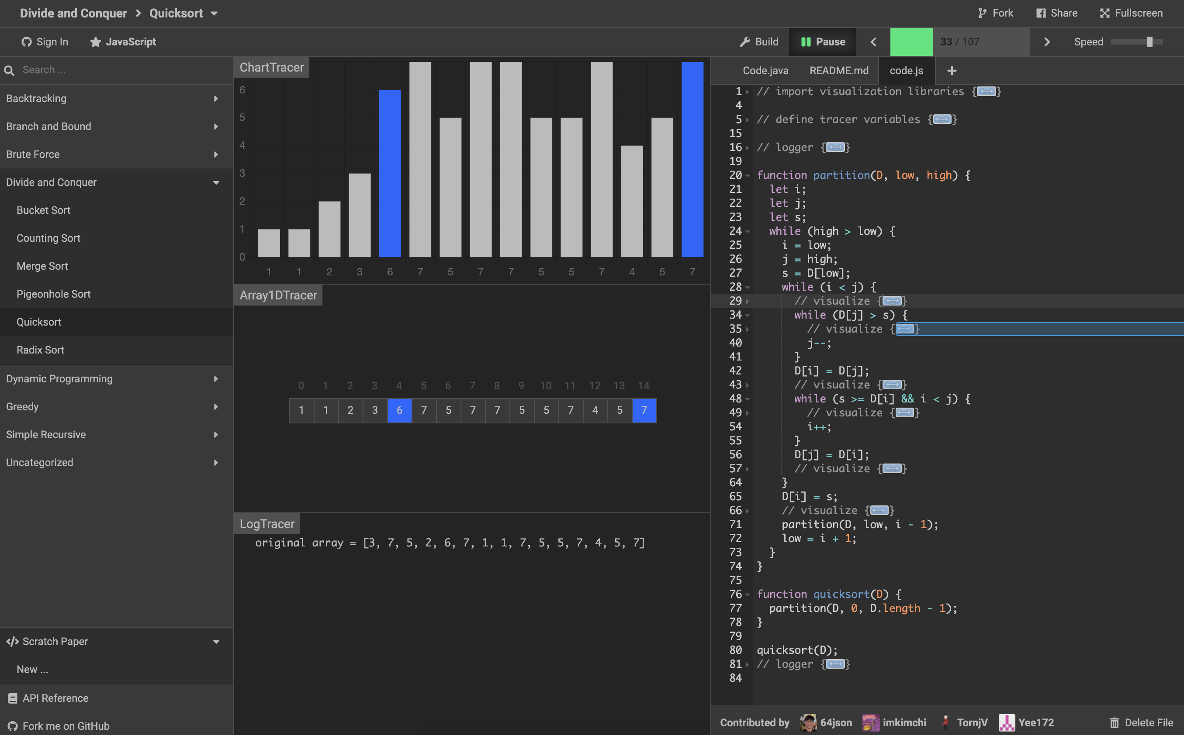The width and height of the screenshot is (1184, 735).
Task: Select Merge Sort in the sidebar
Action: point(42,266)
